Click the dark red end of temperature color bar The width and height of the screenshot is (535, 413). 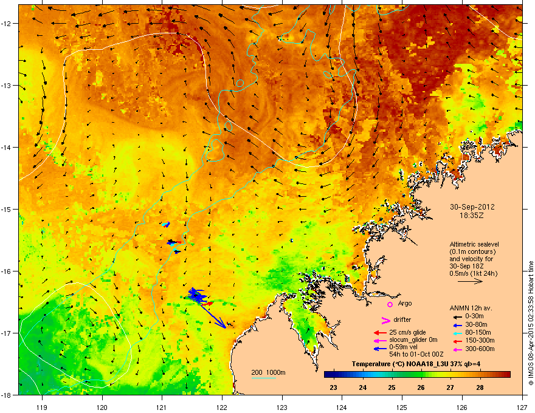506,375
